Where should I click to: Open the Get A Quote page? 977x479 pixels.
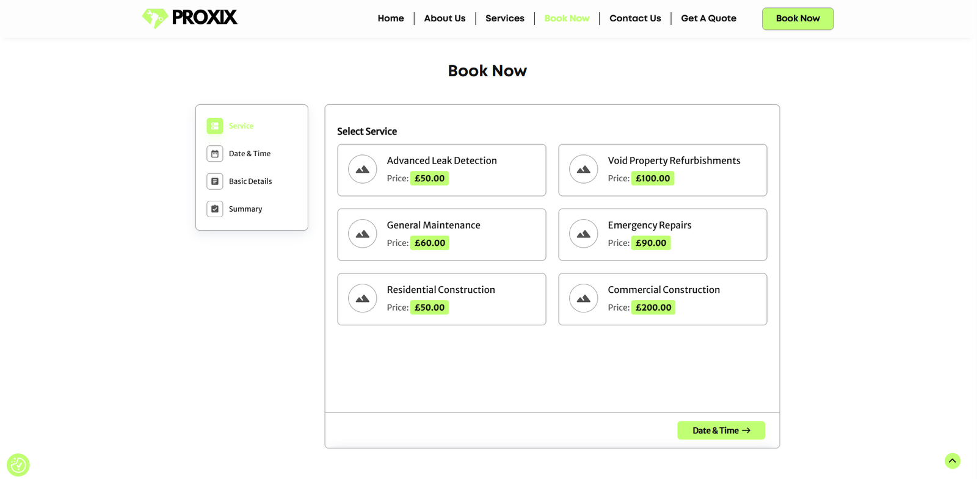(708, 18)
